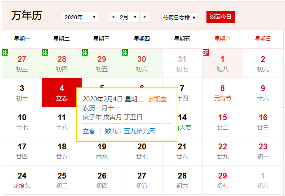Select February 10 十七 cell
This screenshot has height=196, width=285.
coord(22,122)
